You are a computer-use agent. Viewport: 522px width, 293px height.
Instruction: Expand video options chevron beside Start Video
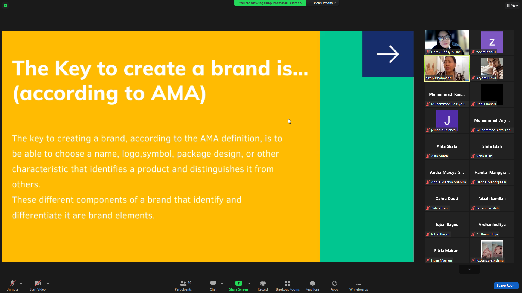(x=48, y=283)
